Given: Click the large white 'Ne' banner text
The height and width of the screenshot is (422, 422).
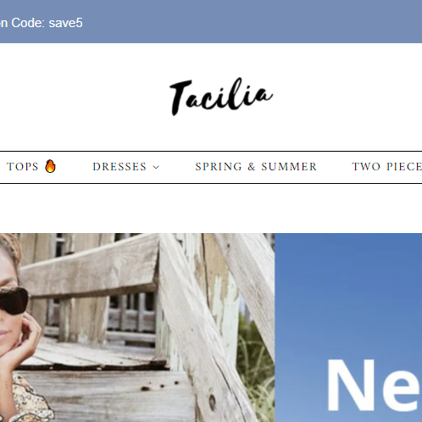Looking at the screenshot, I should pos(374,385).
